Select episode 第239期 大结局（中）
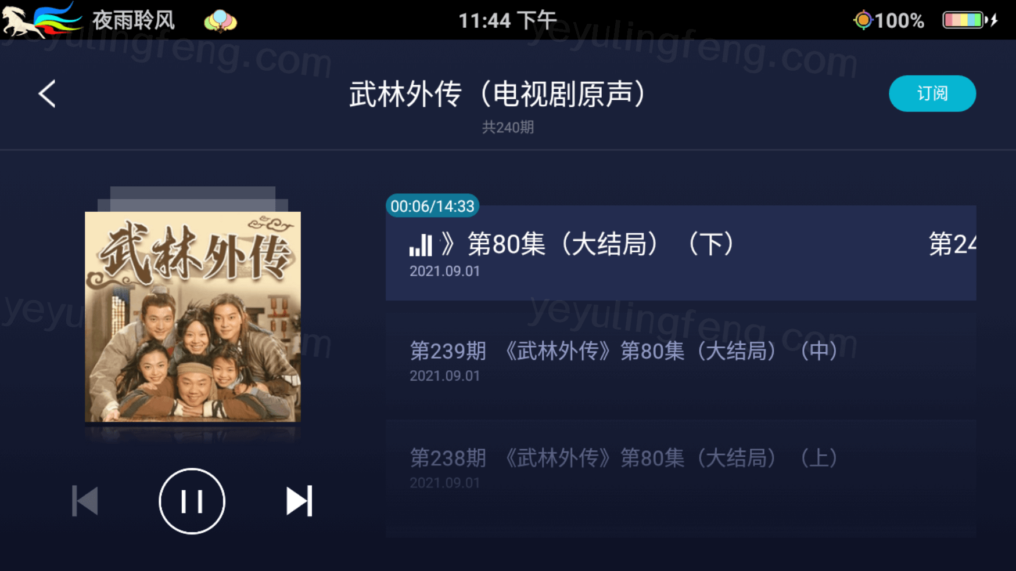 (681, 361)
